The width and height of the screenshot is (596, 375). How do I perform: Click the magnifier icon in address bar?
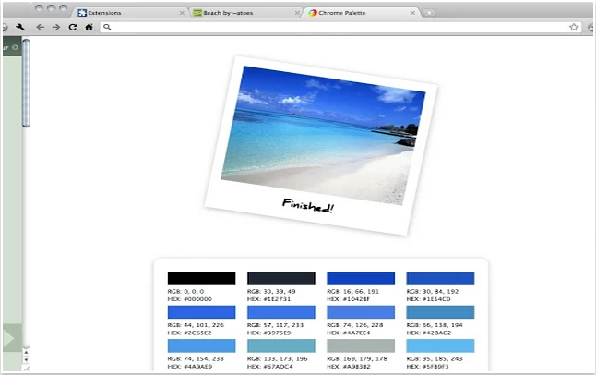pos(108,28)
